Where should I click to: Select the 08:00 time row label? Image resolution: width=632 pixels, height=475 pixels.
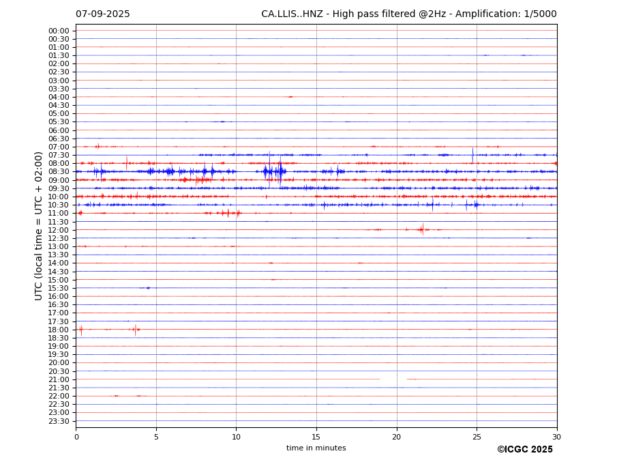pos(59,163)
